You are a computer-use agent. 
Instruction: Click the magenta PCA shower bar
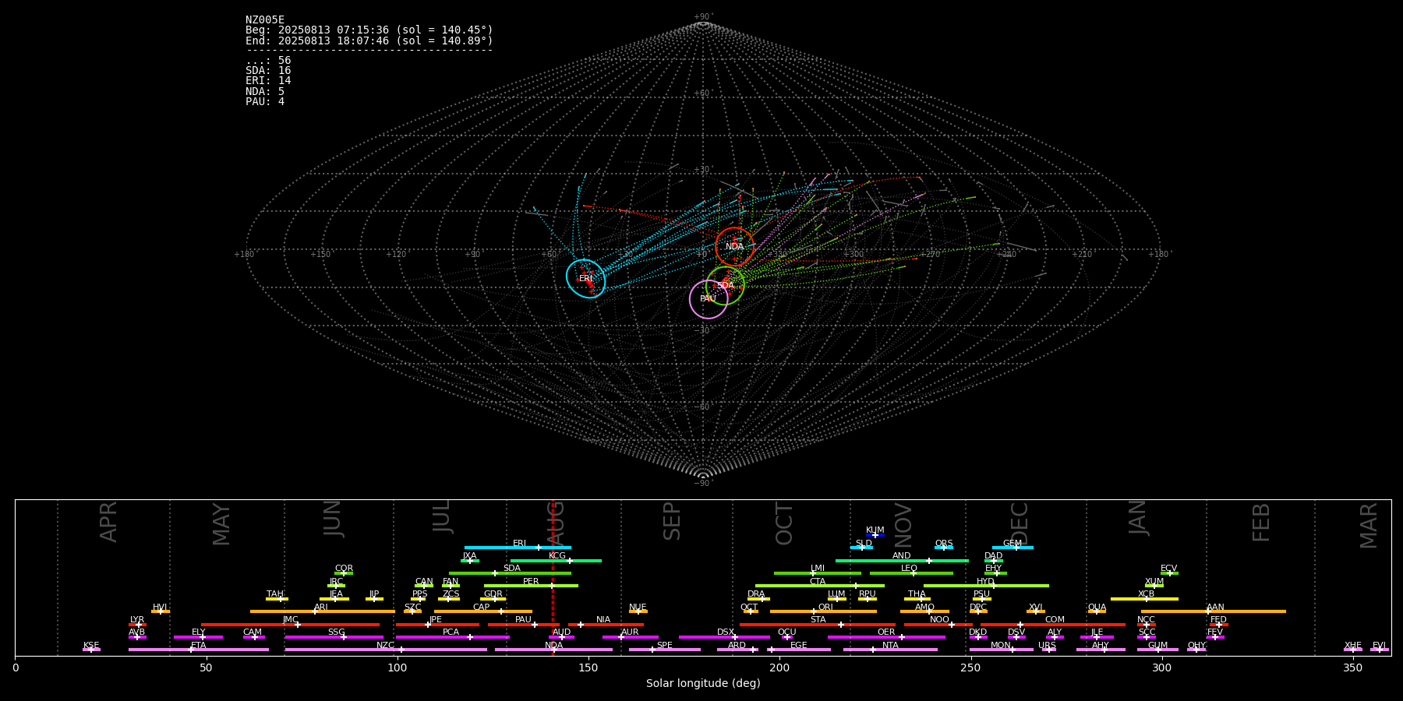tap(452, 637)
